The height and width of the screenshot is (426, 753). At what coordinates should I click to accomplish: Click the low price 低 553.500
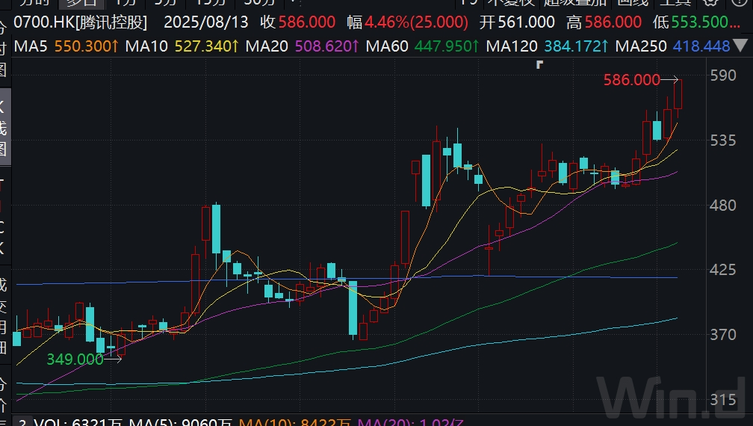[696, 22]
